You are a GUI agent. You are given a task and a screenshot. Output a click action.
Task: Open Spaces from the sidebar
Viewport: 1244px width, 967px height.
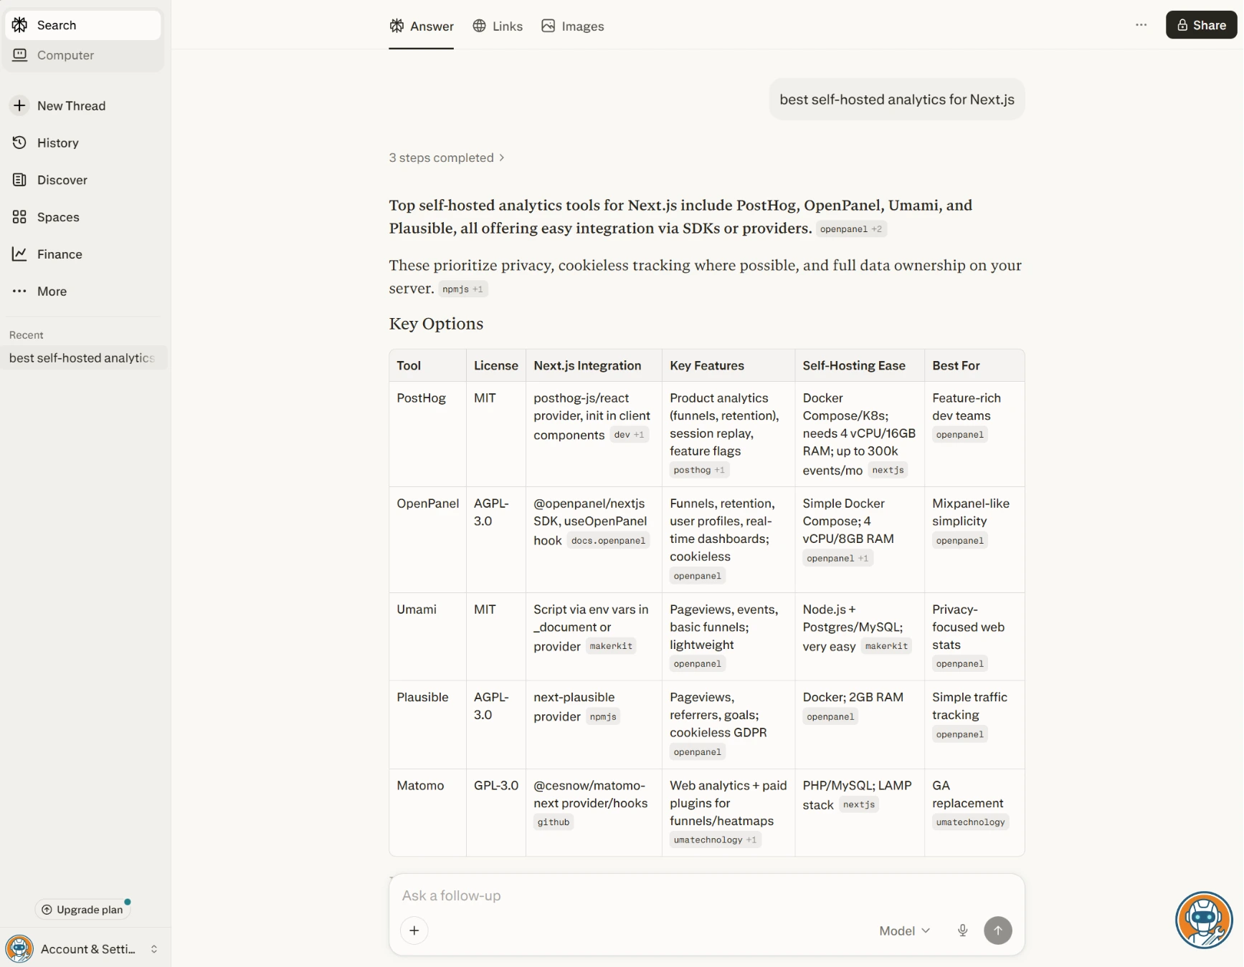tap(57, 217)
